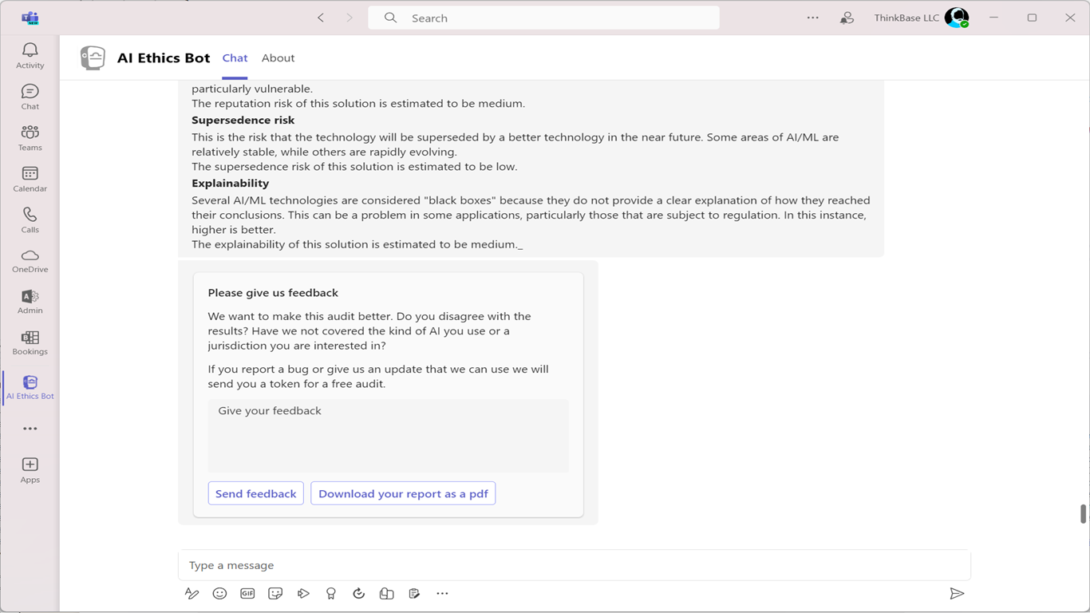Open the Admin app

(30, 302)
